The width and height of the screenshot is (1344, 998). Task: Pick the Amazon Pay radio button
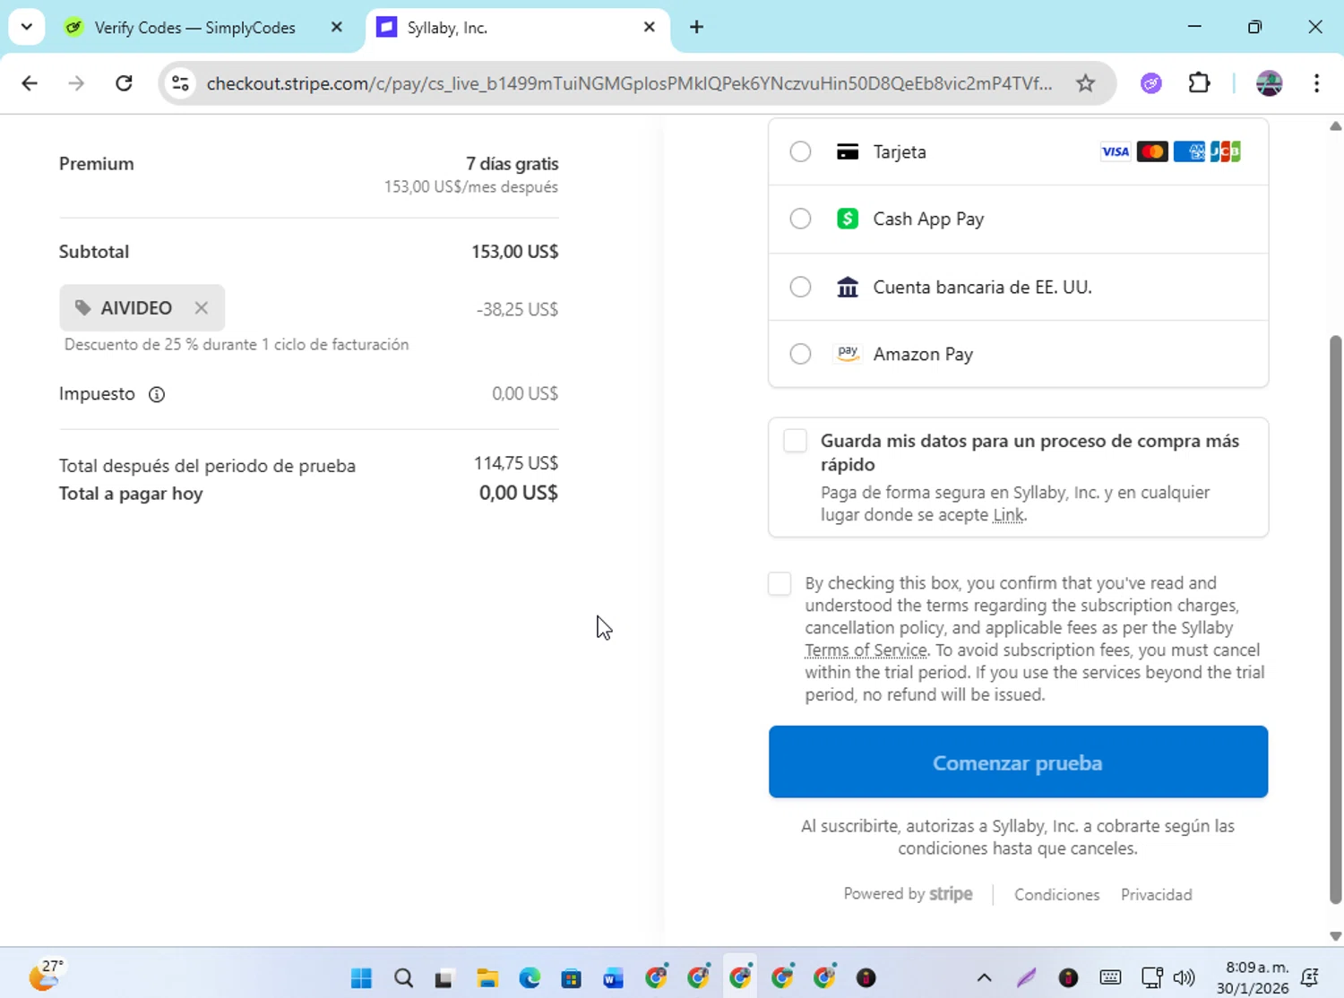click(800, 354)
